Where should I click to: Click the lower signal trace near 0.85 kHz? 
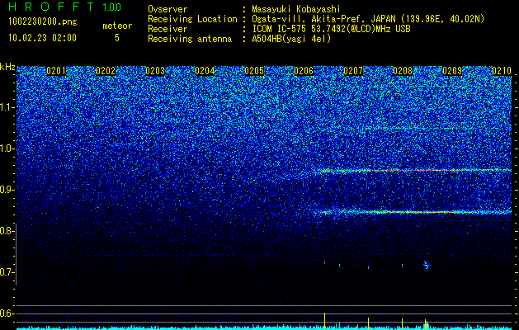pyautogui.click(x=413, y=212)
